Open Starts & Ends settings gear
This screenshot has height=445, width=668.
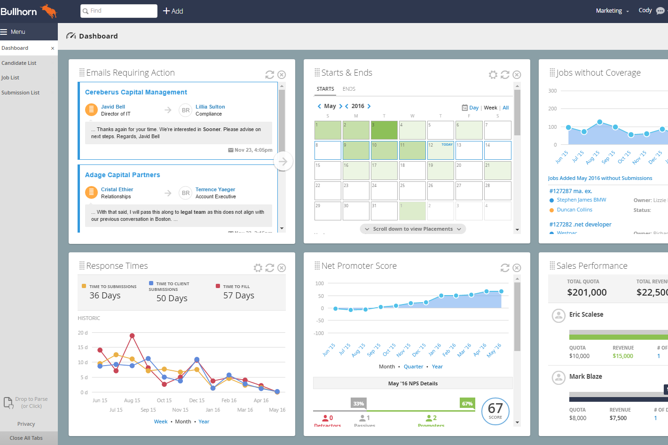tap(493, 75)
